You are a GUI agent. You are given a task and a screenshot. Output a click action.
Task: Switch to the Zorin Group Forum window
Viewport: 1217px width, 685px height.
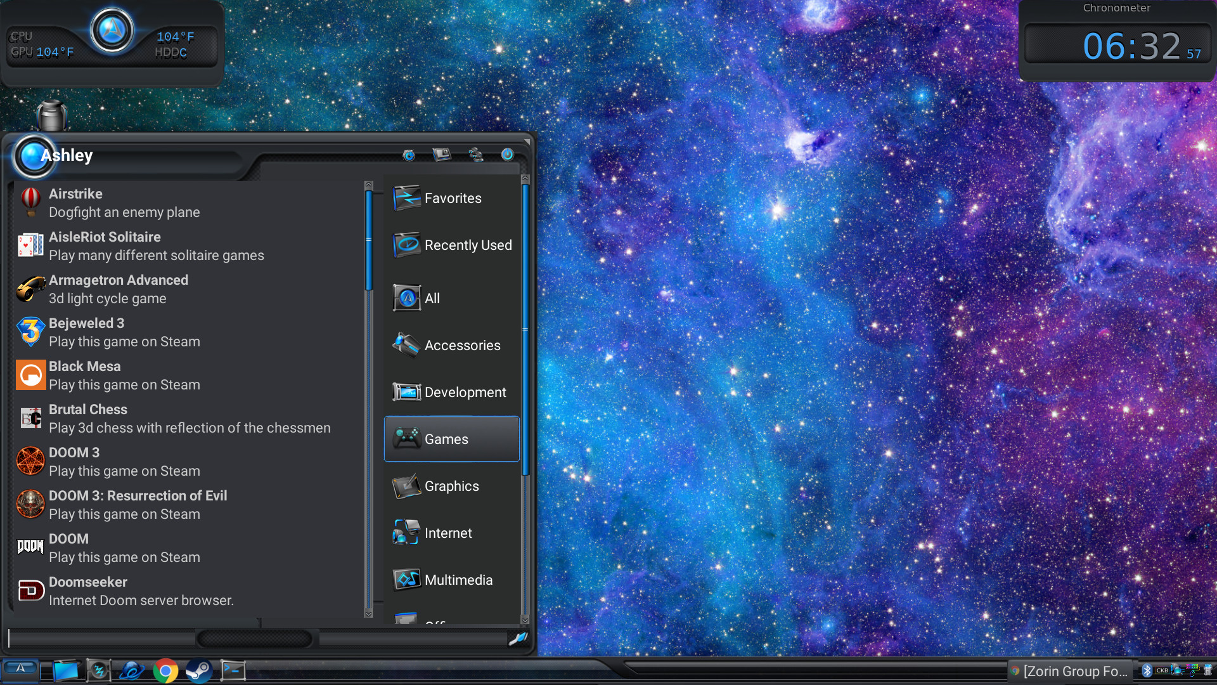(1071, 671)
